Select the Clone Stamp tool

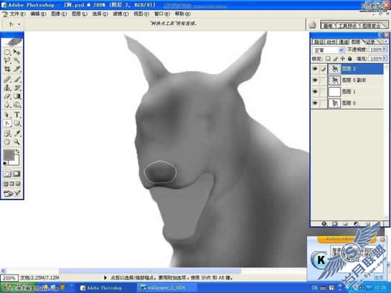(7, 87)
